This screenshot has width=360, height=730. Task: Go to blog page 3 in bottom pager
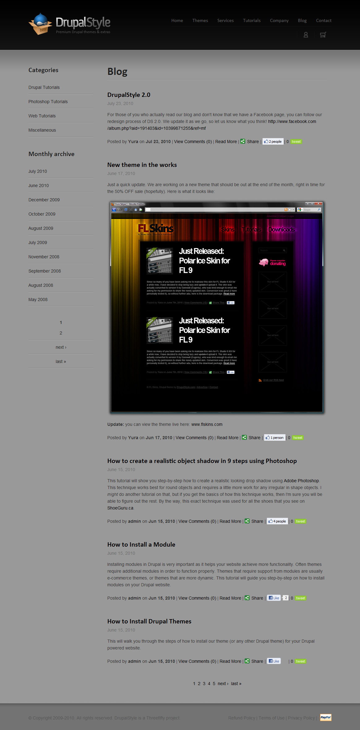click(x=204, y=684)
